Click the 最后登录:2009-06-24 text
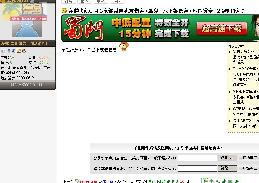 (x=18, y=78)
